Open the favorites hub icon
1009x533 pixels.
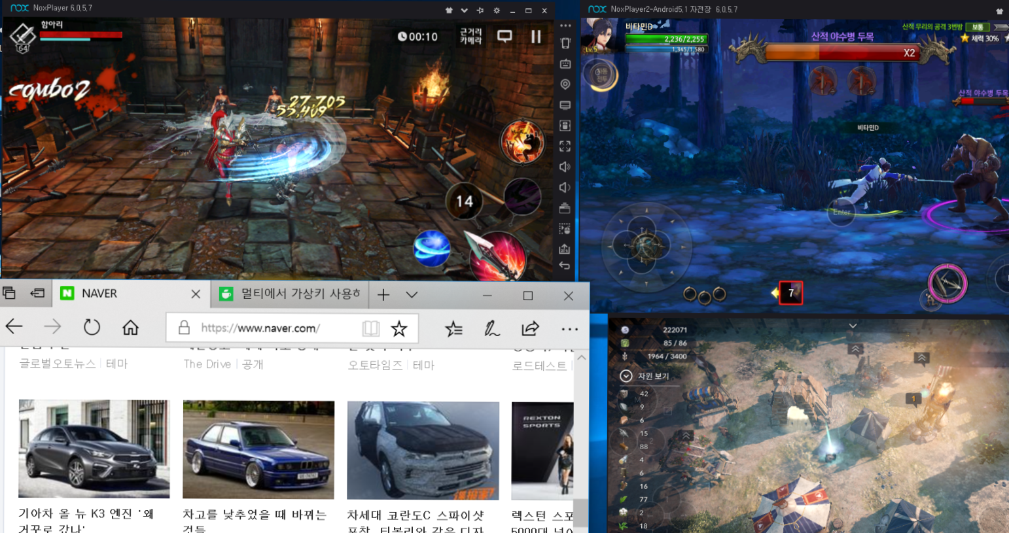(x=453, y=328)
